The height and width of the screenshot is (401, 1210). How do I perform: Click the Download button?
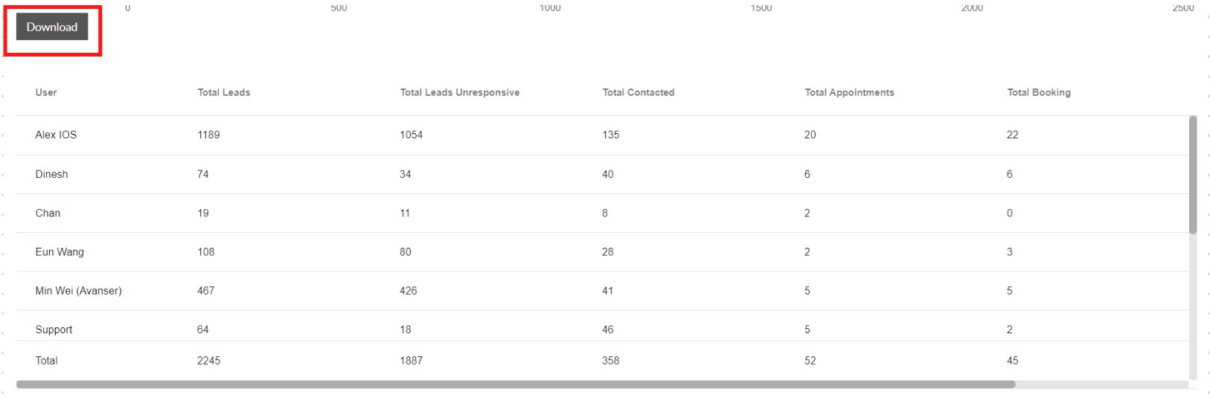(52, 27)
